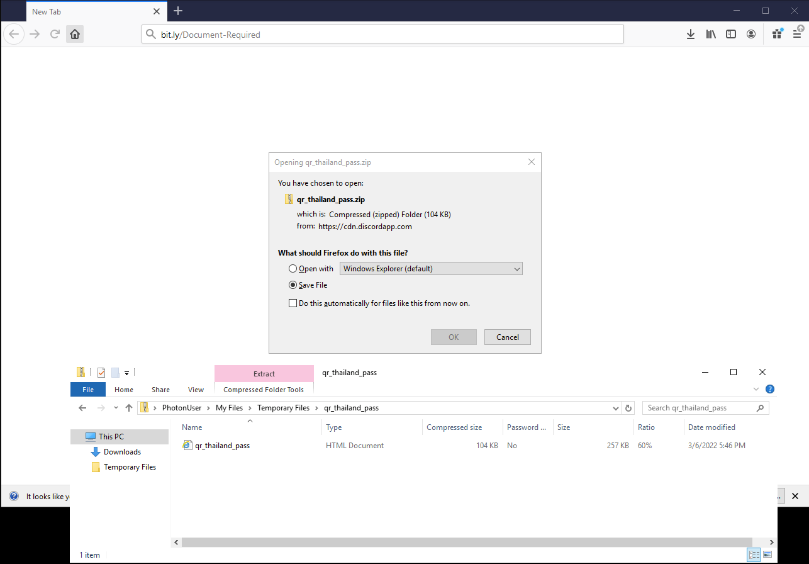This screenshot has height=564, width=809.
Task: Click the horizontal scrollbar in Explorer
Action: click(x=467, y=542)
